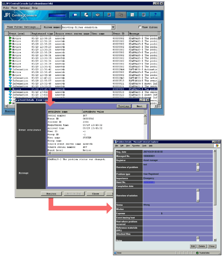This screenshot has height=256, width=222.
Task: Click the Edit button in Problem Details
Action: [193, 246]
